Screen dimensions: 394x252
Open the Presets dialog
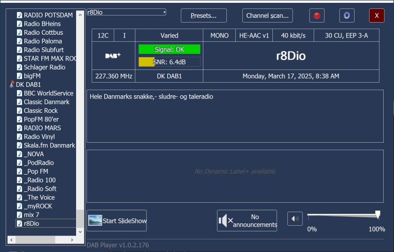click(203, 15)
